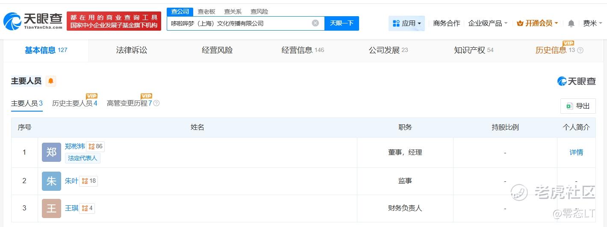This screenshot has width=607, height=227.
Task: Open 朱叶's relation badge 18
Action: 88,181
